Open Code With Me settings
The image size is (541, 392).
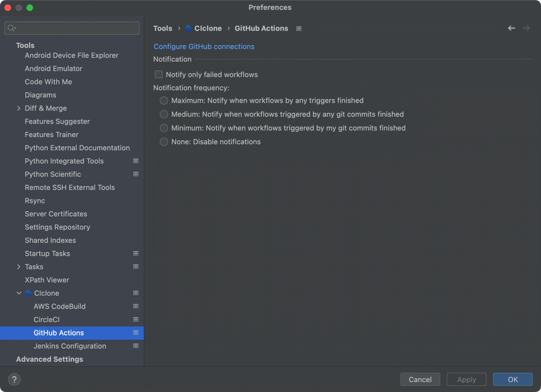(x=48, y=82)
